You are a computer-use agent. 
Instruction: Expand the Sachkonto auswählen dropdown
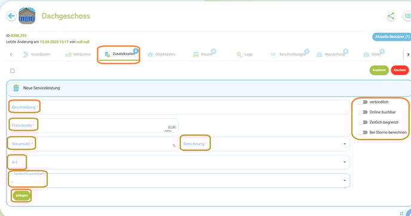tap(179, 180)
